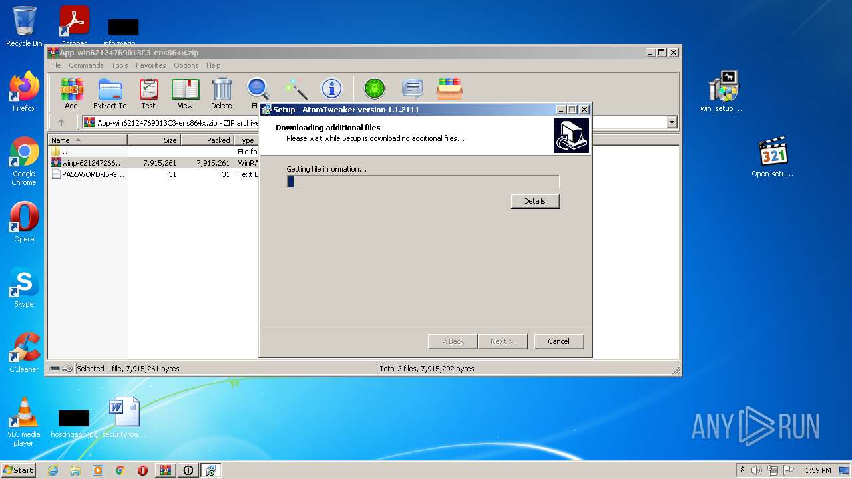Click the Windows Explorer taskbar icon

click(x=75, y=470)
